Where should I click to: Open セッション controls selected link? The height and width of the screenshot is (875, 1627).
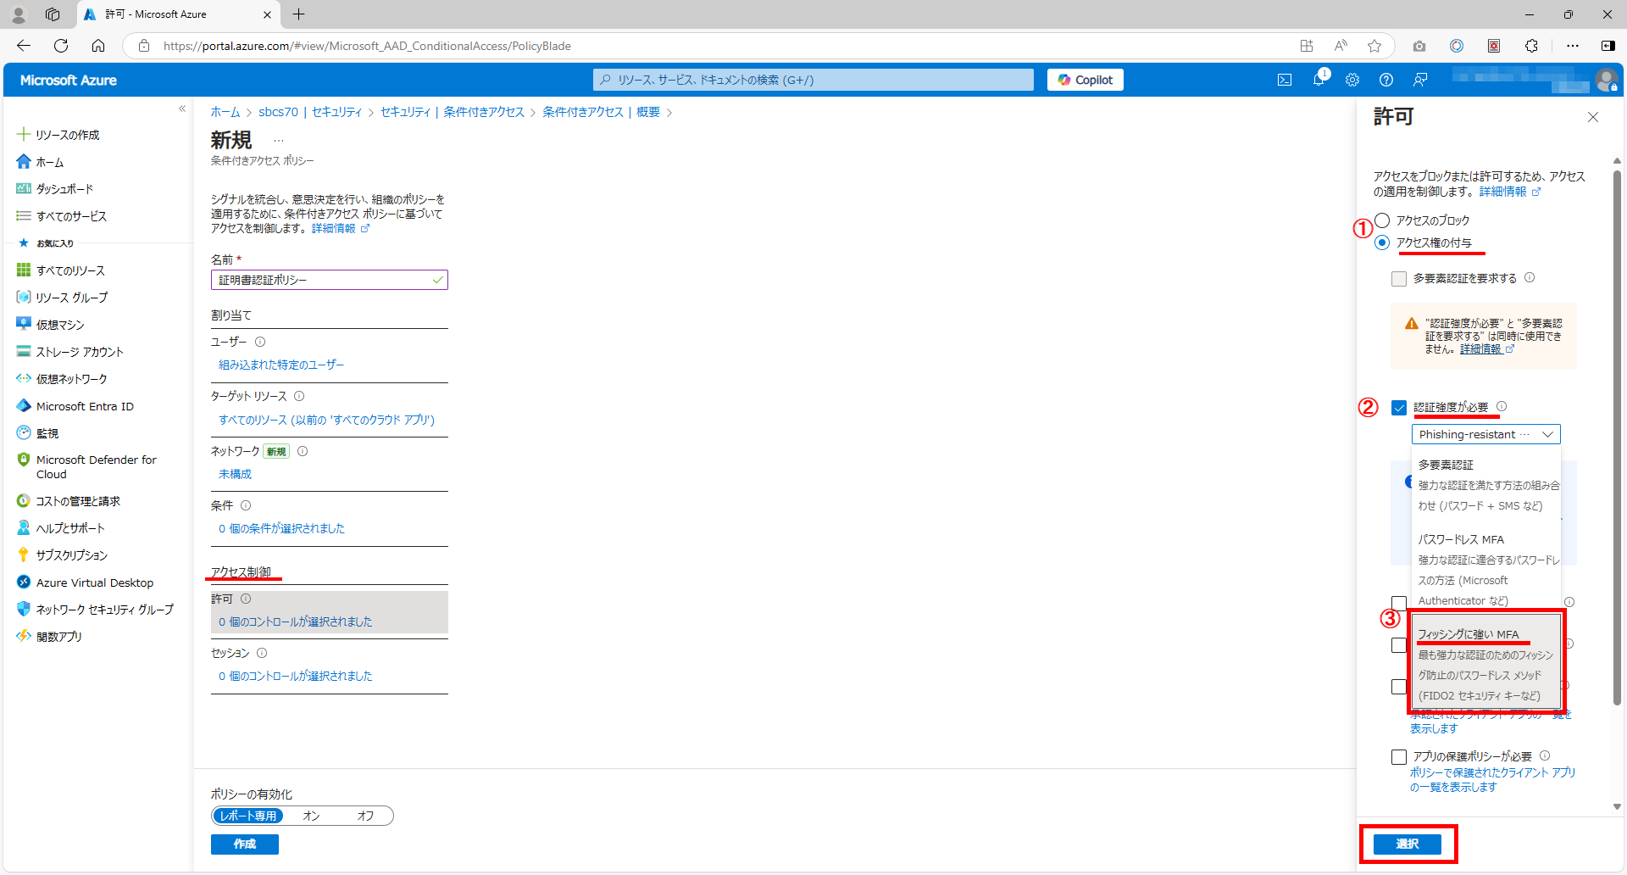point(295,676)
